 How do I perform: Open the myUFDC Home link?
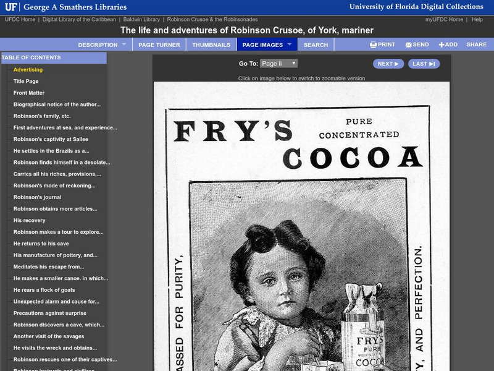pyautogui.click(x=444, y=19)
